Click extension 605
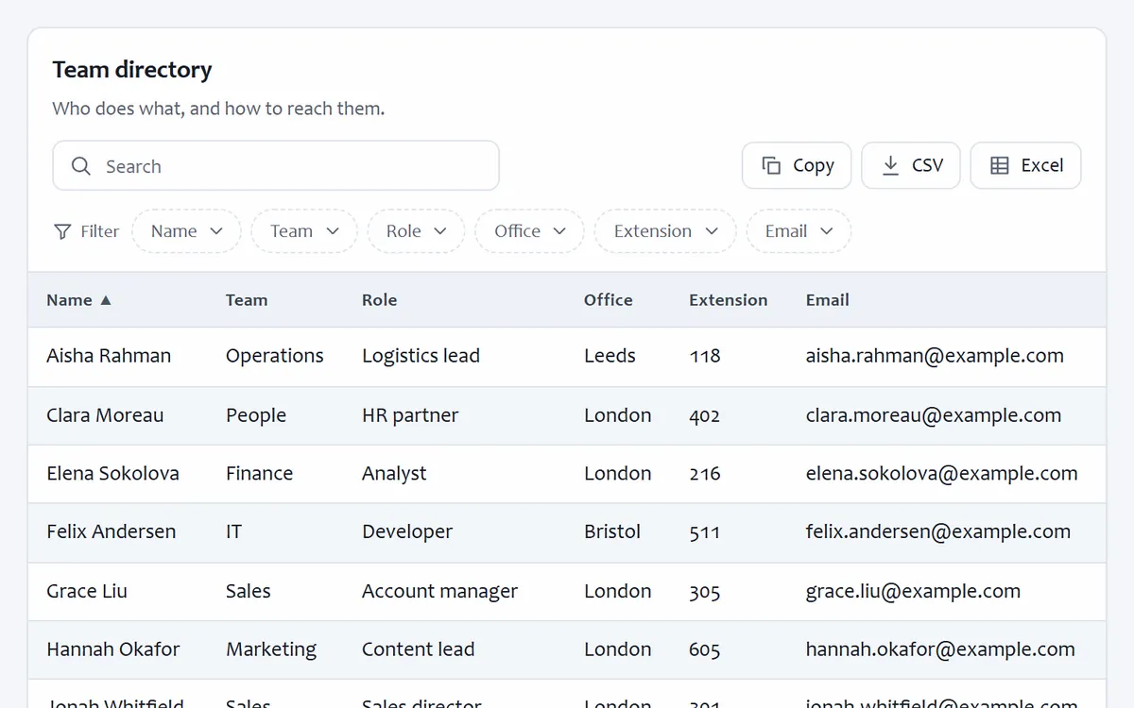 pos(705,649)
